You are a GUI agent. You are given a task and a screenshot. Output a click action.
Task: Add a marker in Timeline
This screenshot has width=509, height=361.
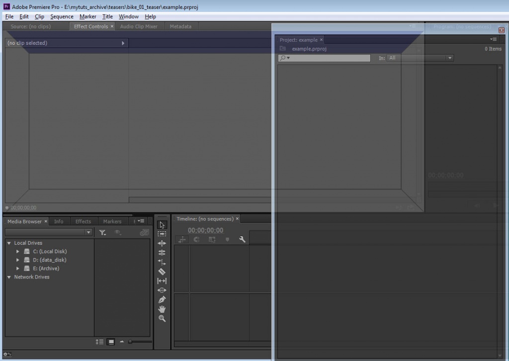[227, 240]
